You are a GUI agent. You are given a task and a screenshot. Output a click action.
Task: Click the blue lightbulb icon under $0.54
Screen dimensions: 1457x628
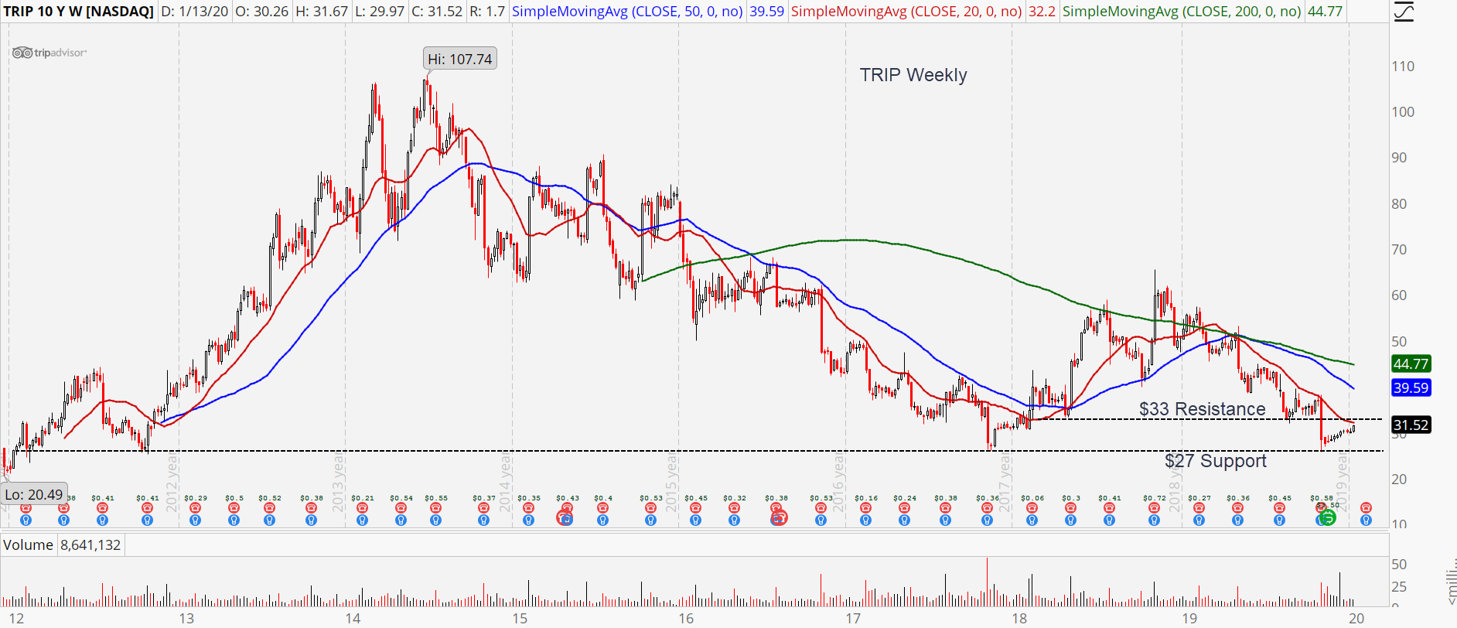pyautogui.click(x=401, y=520)
